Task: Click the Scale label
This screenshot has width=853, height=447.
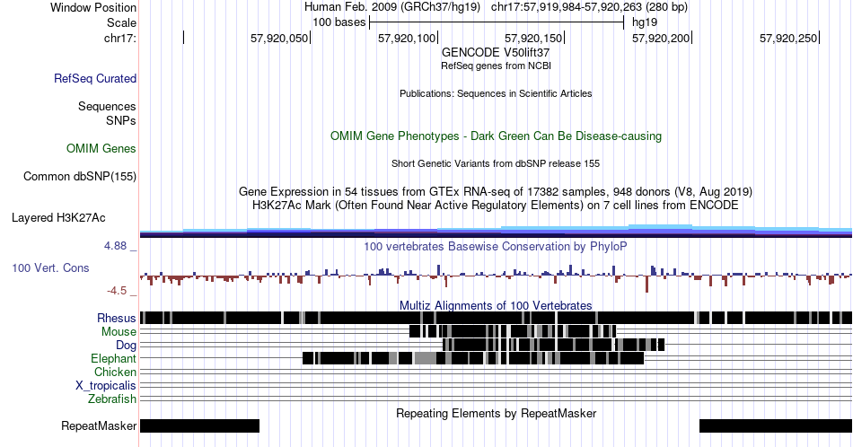Action: [x=121, y=22]
